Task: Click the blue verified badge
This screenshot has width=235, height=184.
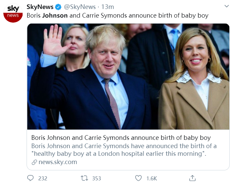Action: tap(58, 7)
